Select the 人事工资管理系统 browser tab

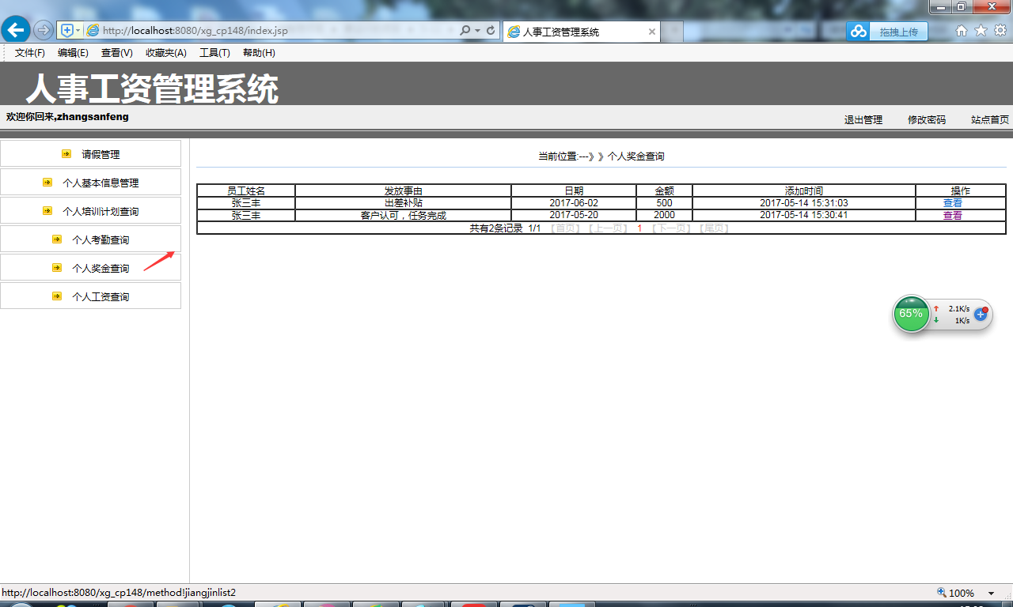[x=582, y=32]
